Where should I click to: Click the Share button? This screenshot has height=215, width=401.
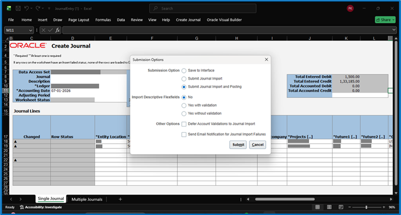pos(385,20)
